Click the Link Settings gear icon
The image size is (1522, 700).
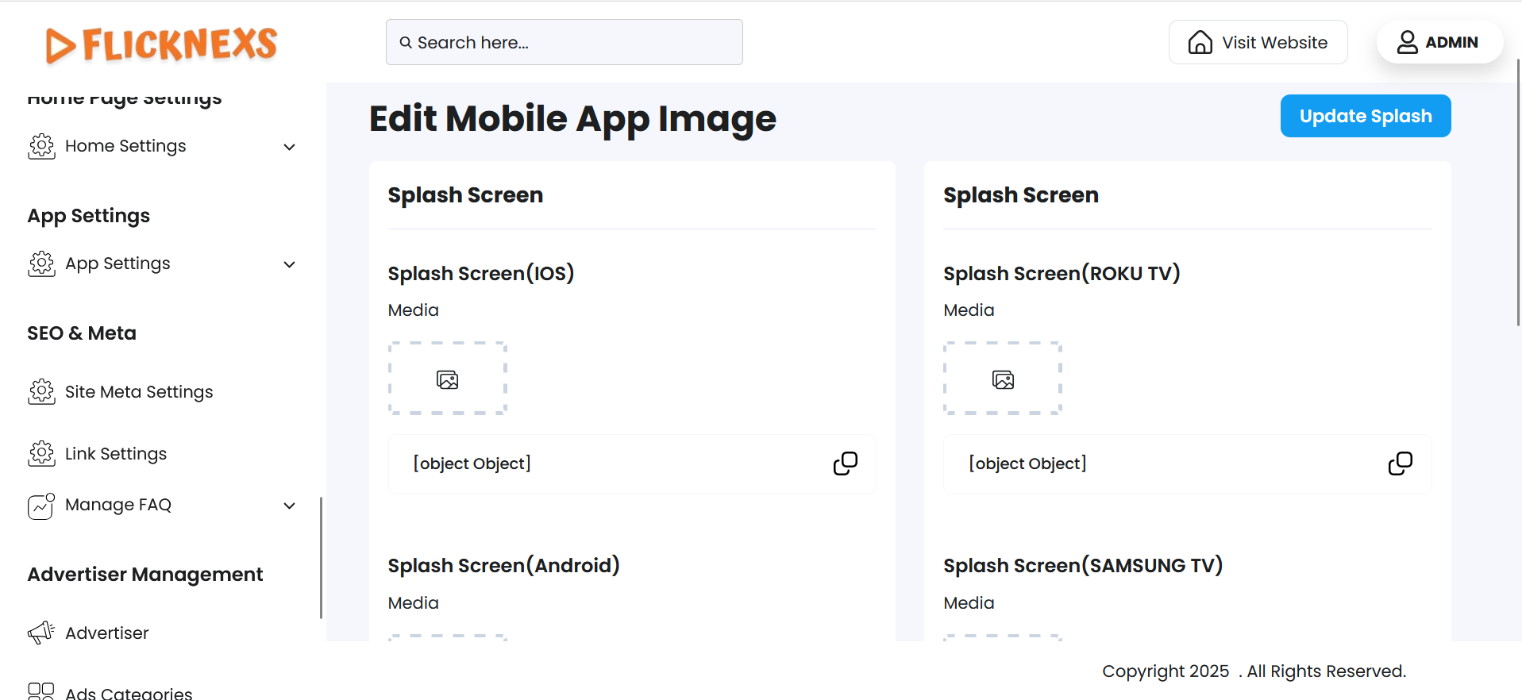(41, 453)
